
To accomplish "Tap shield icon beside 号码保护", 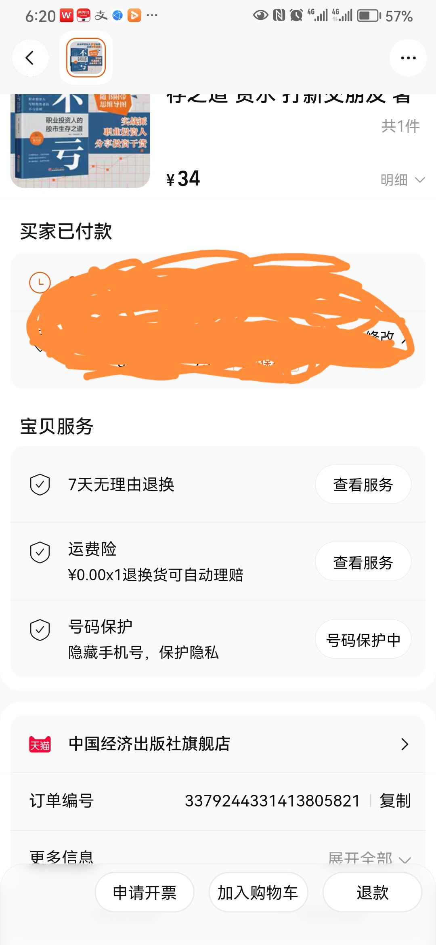I will [40, 630].
